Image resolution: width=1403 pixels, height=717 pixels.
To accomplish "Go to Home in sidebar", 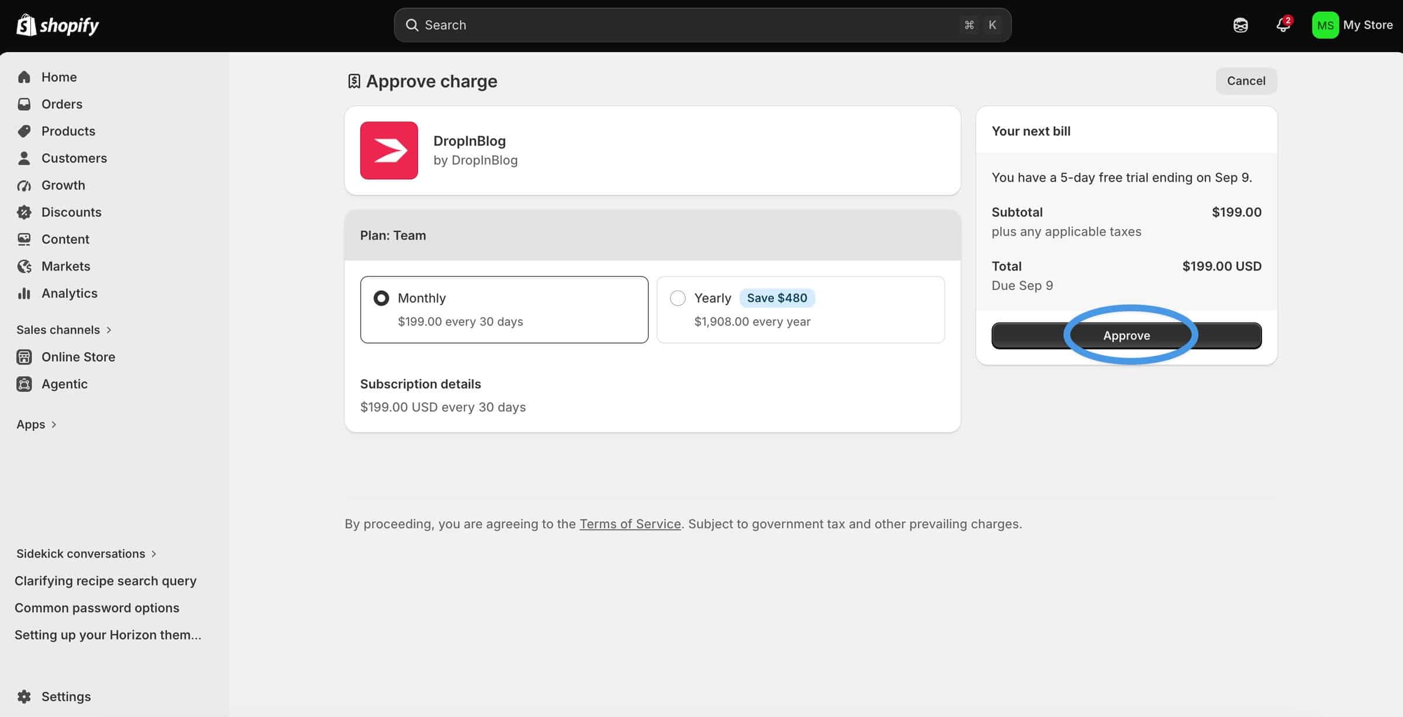I will pos(59,77).
